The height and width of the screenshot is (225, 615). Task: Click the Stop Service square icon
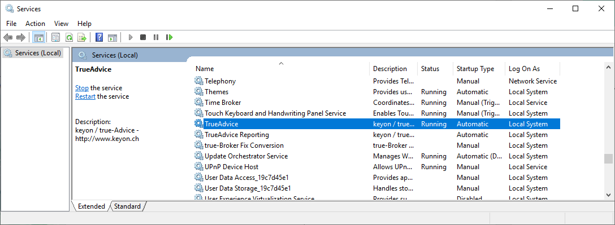tap(143, 38)
